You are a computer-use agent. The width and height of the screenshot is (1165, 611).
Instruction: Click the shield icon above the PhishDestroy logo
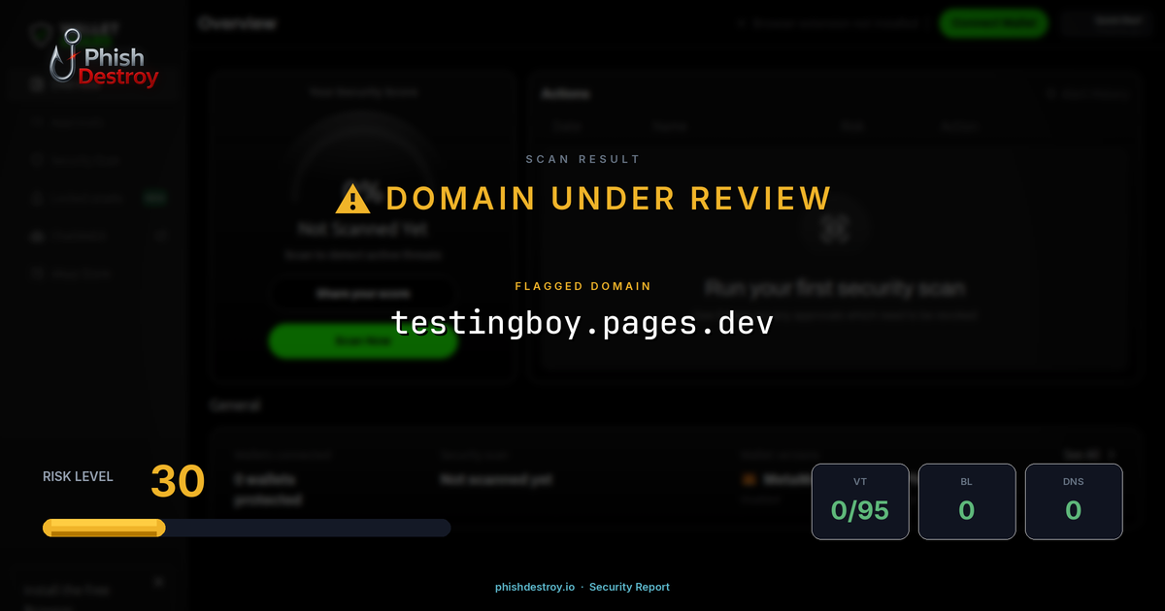pyautogui.click(x=39, y=32)
